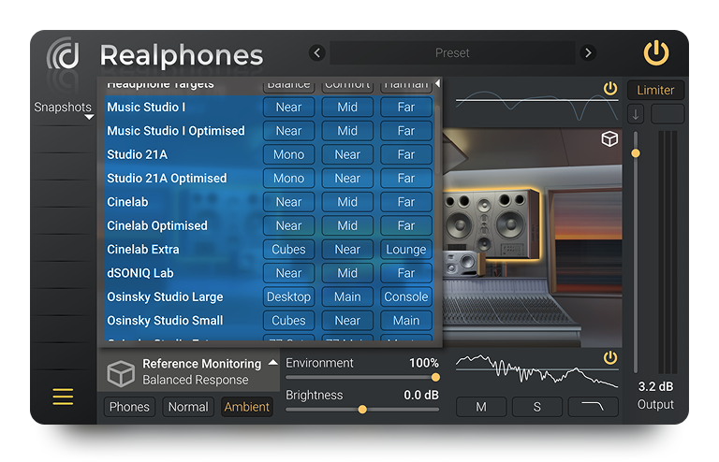Screen dimensions: 719x462
Task: Click the Reference Monitoring cube icon
Action: [121, 373]
